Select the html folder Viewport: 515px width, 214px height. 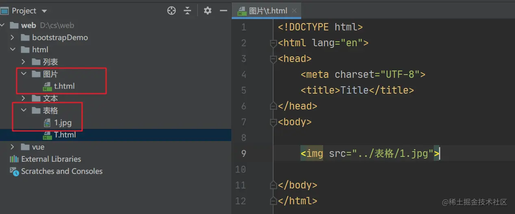click(x=40, y=49)
